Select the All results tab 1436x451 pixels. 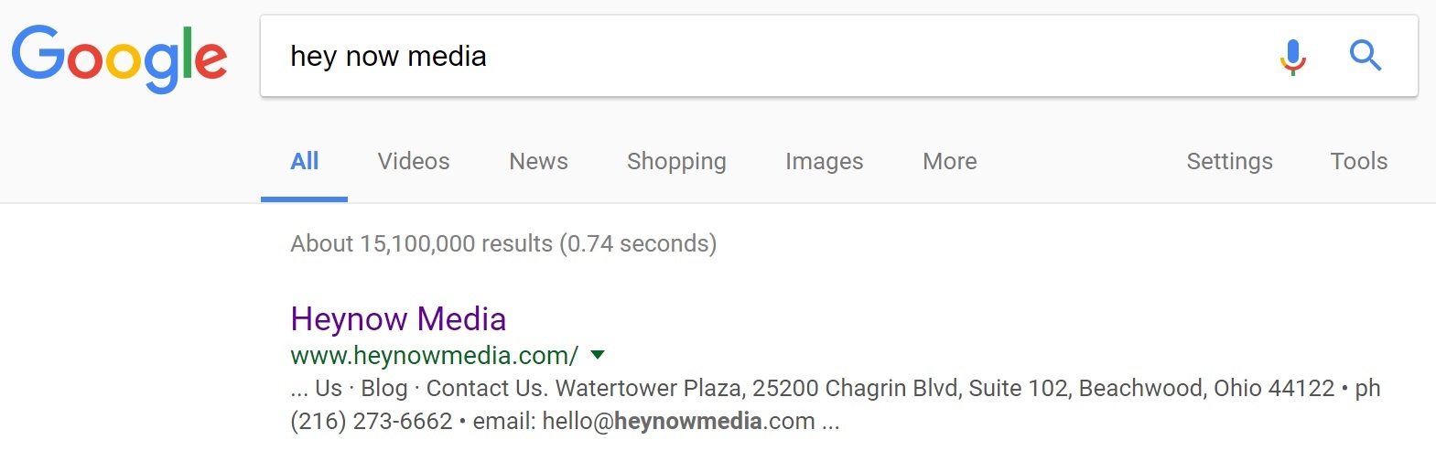pos(304,162)
